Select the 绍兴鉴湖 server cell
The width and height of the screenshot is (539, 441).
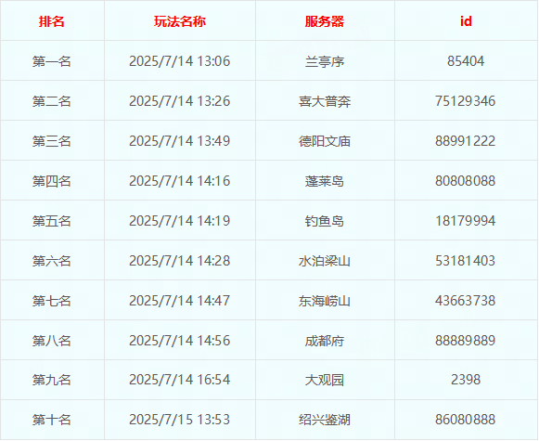pyautogui.click(x=325, y=420)
